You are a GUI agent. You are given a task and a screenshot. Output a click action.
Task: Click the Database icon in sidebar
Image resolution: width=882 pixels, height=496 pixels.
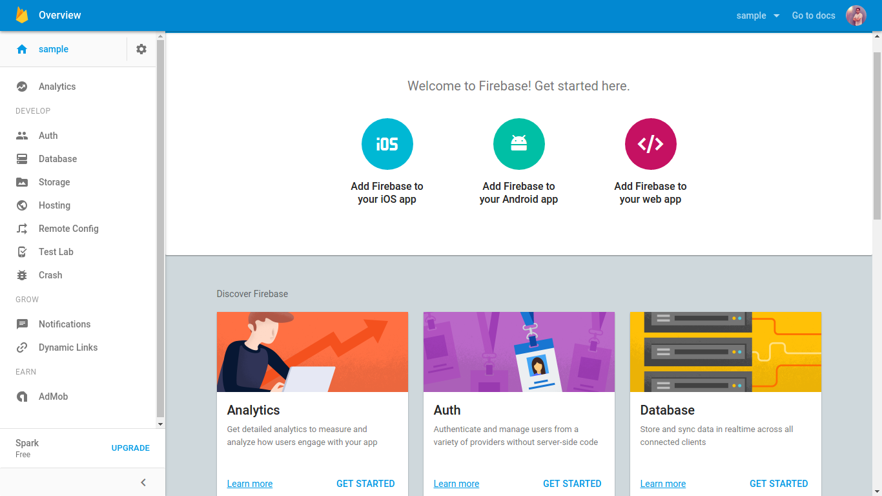(x=22, y=159)
